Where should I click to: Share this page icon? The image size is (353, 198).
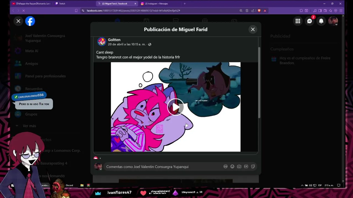[253, 10]
